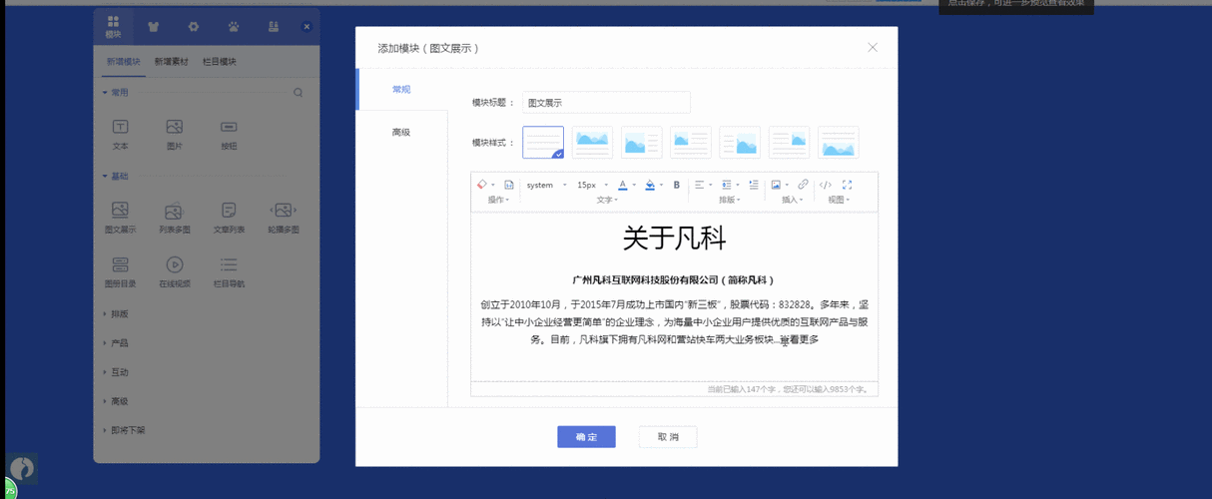1212x499 pixels.
Task: Open the font color picker
Action: (x=622, y=185)
